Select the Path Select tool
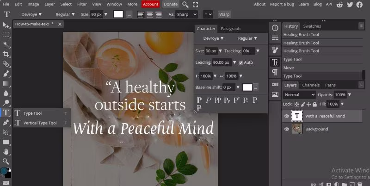This screenshot has height=186, width=370. pyautogui.click(x=6, y=132)
